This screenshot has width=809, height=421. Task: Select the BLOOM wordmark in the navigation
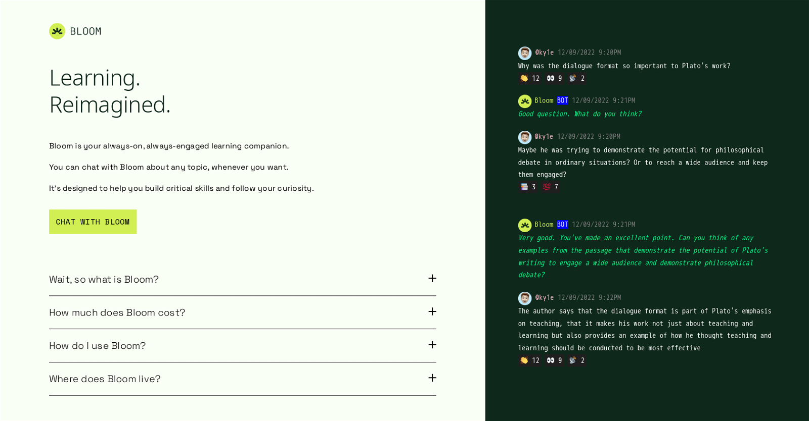click(85, 31)
